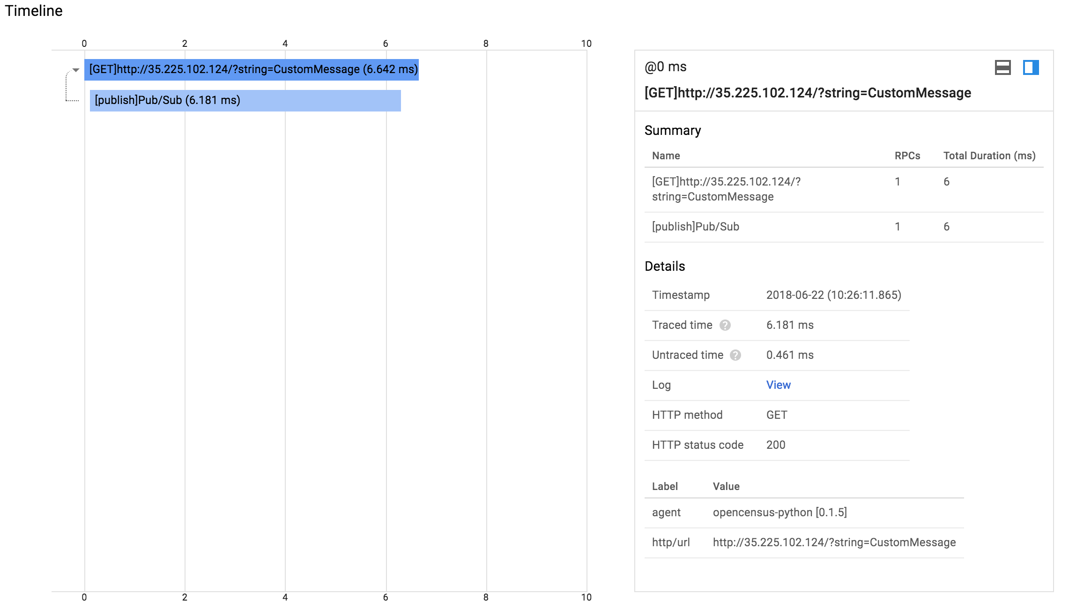Click the Traced time help icon

point(725,325)
